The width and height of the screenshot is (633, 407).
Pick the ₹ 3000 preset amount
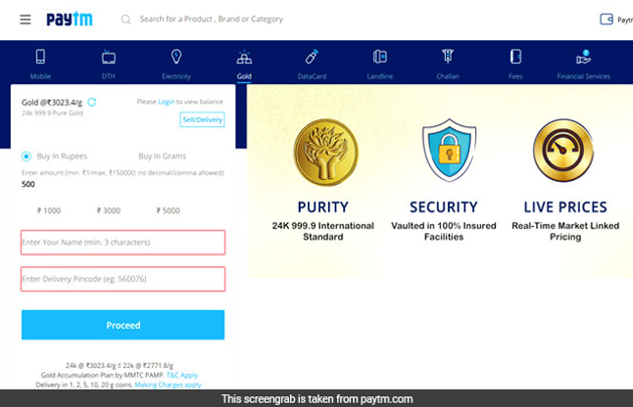(x=109, y=210)
